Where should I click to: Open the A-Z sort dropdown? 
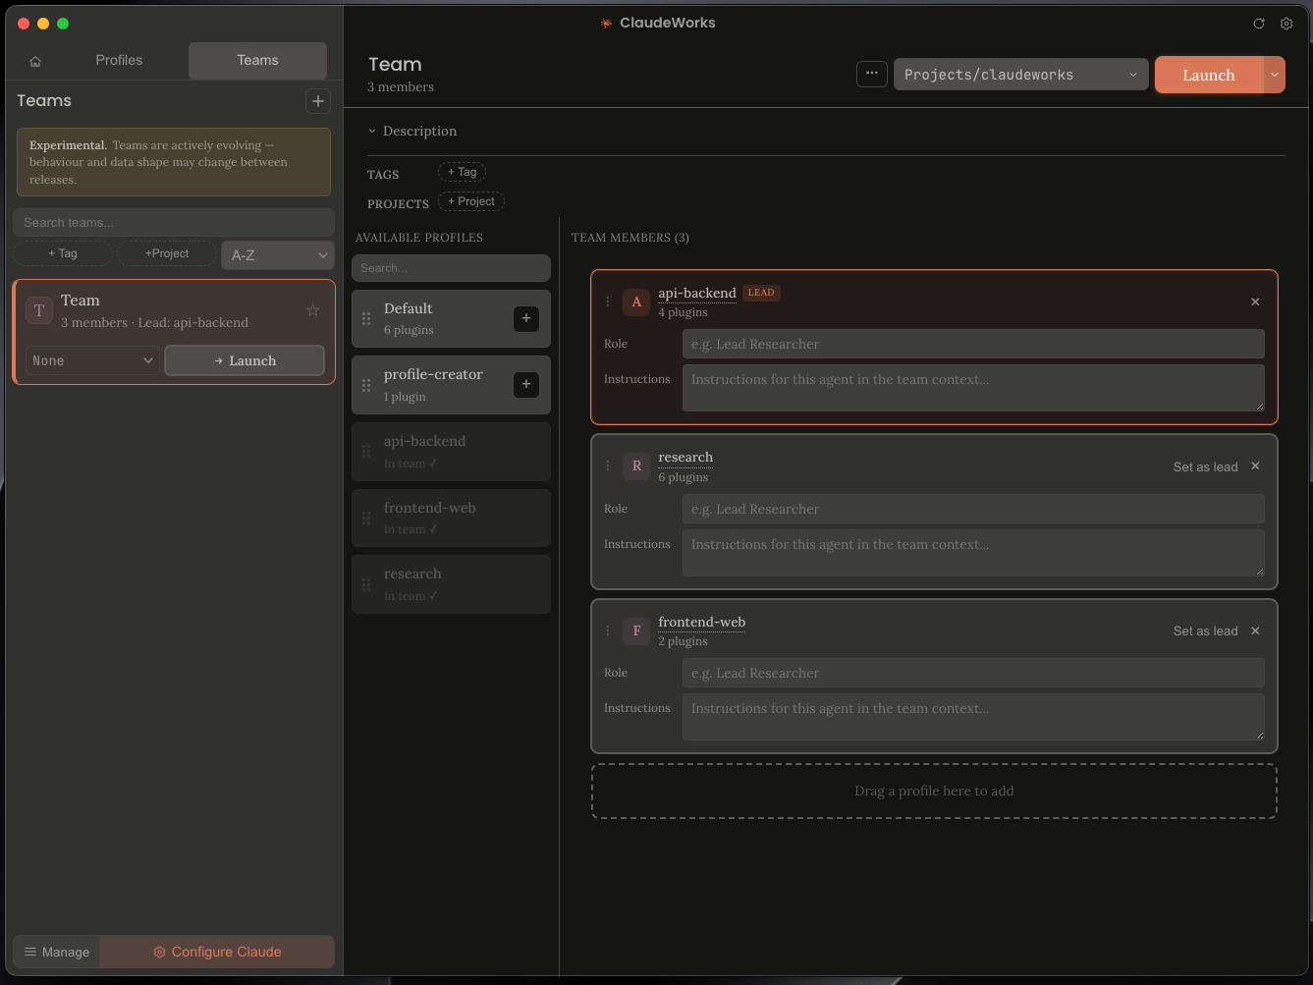[x=277, y=254]
